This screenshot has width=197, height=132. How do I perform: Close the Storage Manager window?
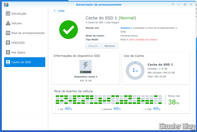coord(191,5)
